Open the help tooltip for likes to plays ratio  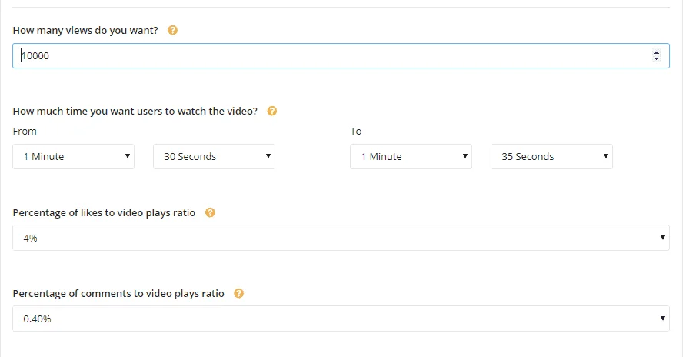pos(210,213)
